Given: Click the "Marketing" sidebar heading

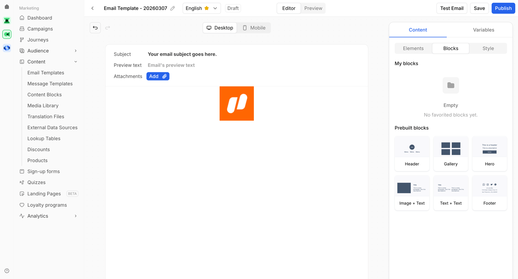Looking at the screenshot, I should pyautogui.click(x=29, y=8).
